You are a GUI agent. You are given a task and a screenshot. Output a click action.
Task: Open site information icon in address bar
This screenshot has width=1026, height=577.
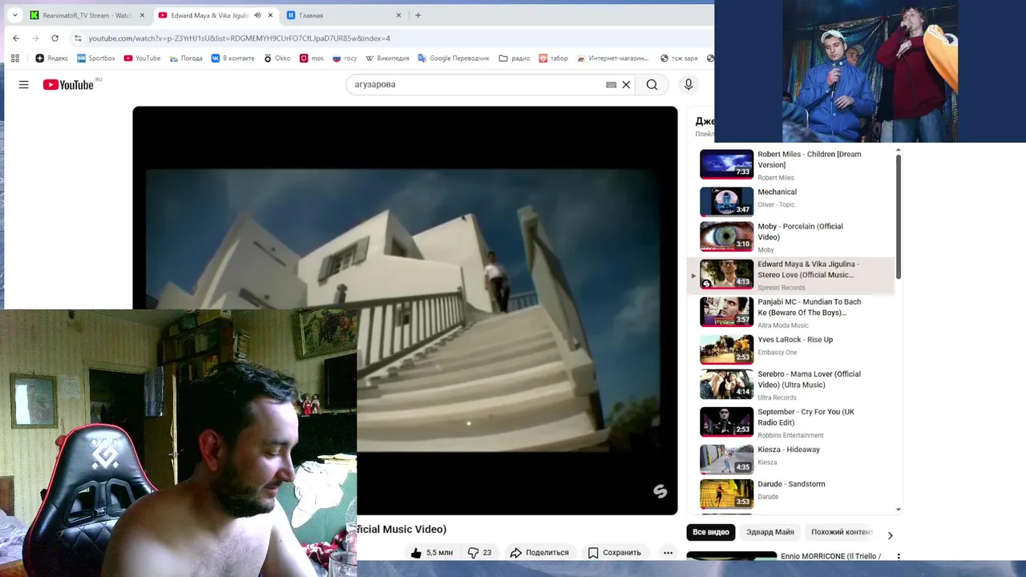(78, 38)
